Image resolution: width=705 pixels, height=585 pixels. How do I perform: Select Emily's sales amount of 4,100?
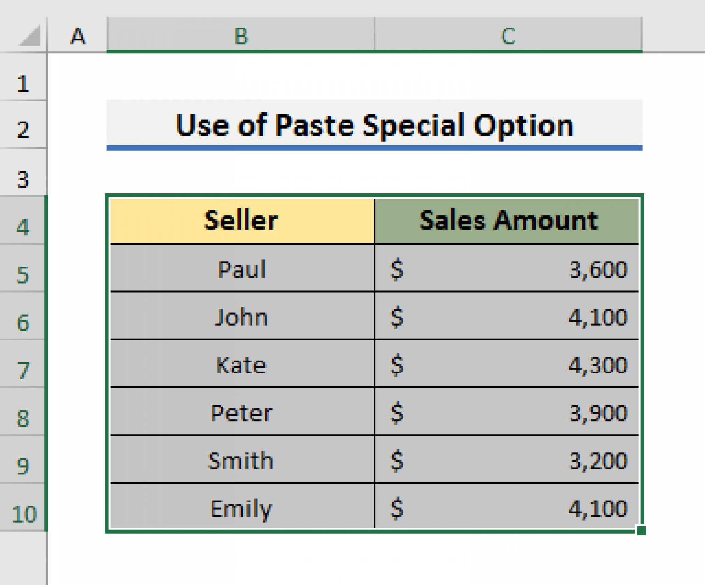coord(507,508)
